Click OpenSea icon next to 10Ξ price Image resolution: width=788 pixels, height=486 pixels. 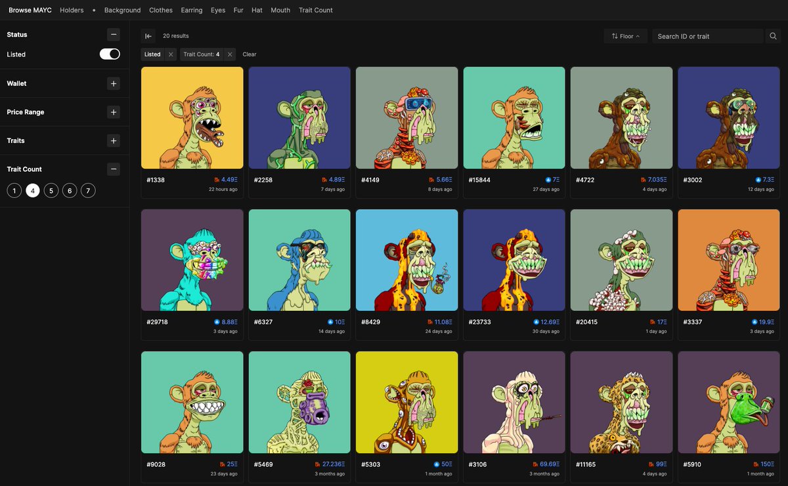tap(330, 322)
